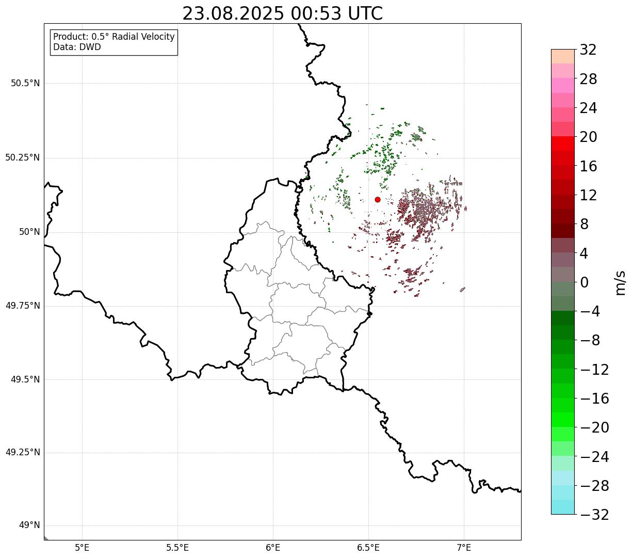Click the colorbar tick label 16
Screen dimensions: 632x558
(589, 166)
